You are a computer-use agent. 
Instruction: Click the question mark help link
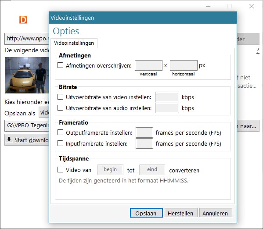pos(258,50)
